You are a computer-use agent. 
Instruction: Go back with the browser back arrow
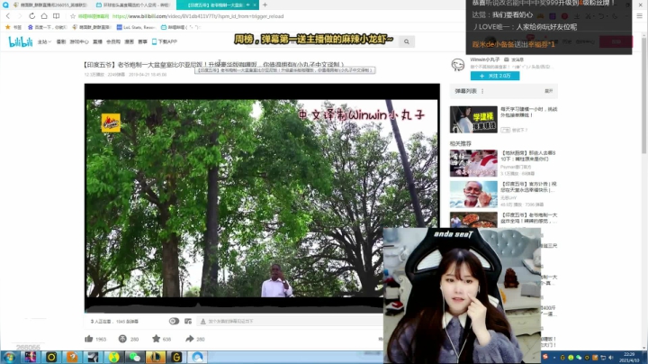[8, 16]
